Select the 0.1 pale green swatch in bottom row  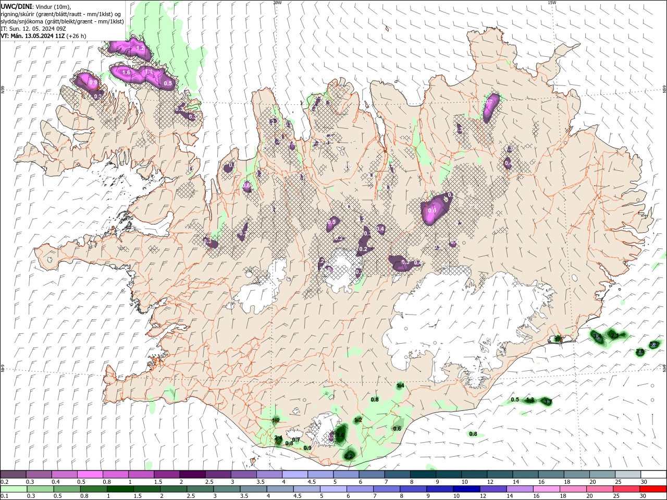pyautogui.click(x=14, y=489)
